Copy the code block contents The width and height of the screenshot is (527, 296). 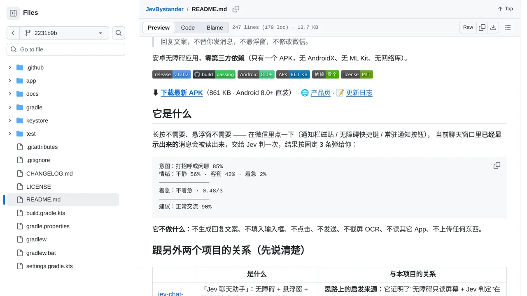pyautogui.click(x=497, y=166)
